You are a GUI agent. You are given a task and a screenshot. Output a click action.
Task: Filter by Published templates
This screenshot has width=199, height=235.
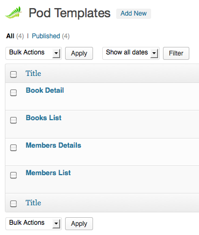pos(46,36)
